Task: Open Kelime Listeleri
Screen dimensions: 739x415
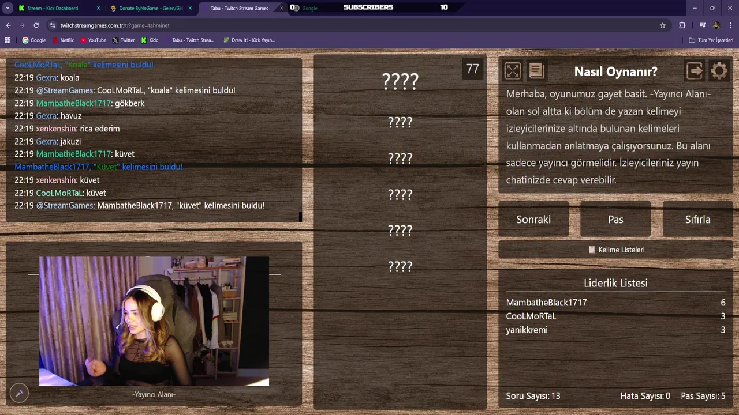Action: click(615, 250)
